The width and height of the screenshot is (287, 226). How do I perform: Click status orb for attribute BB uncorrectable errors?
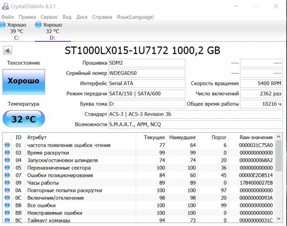pos(7,213)
